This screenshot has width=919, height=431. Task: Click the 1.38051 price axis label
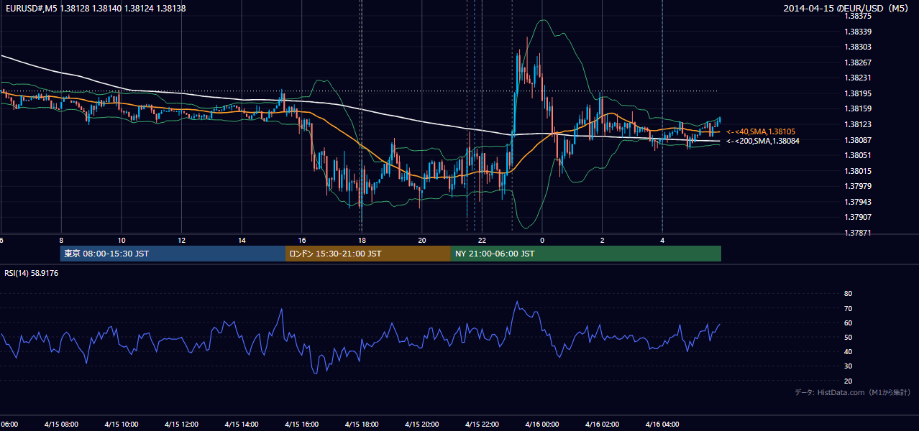(857, 155)
